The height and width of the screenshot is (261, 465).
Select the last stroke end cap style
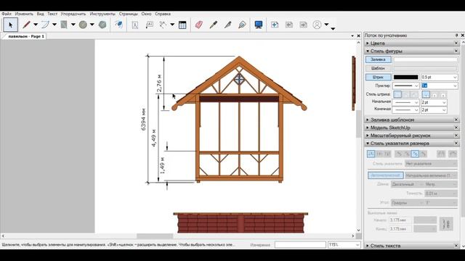tap(442, 94)
